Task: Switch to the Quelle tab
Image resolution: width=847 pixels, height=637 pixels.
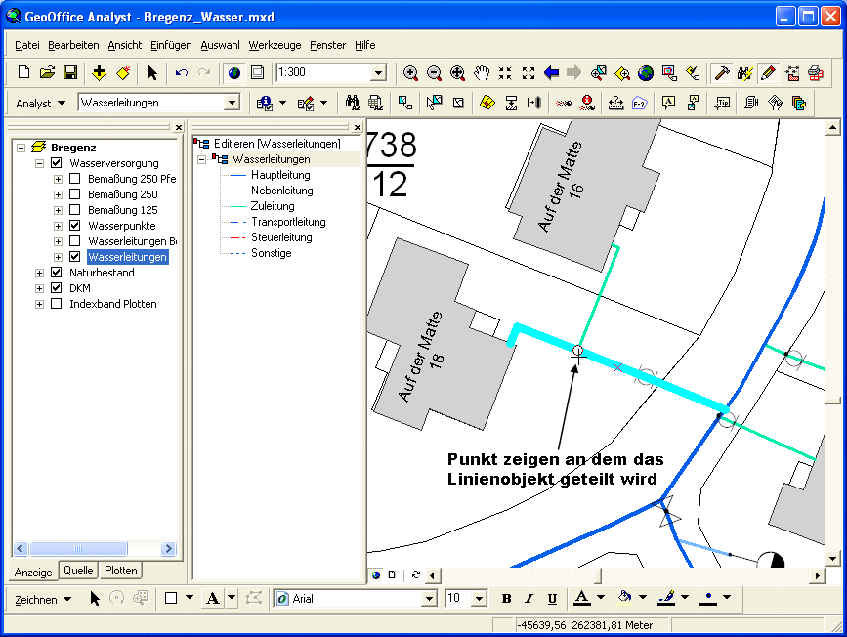Action: pos(78,571)
